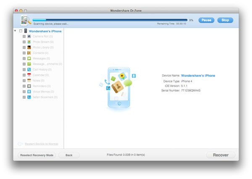Screen dimensions: 252x179
Task: Click the Safari Bookmark icon
Action: 29,97
